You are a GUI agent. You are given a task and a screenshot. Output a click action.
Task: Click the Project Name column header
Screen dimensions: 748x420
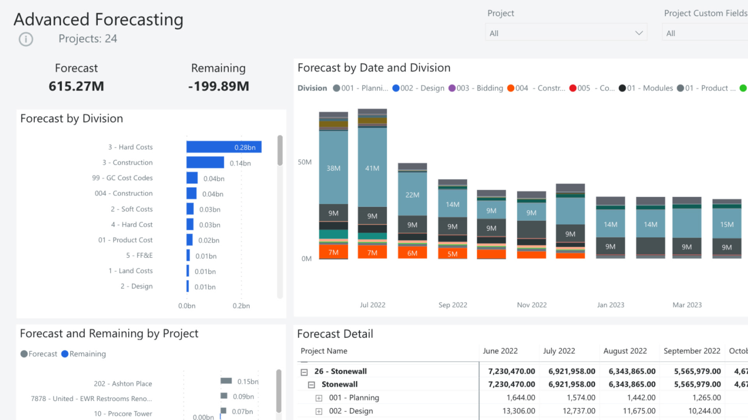point(324,351)
